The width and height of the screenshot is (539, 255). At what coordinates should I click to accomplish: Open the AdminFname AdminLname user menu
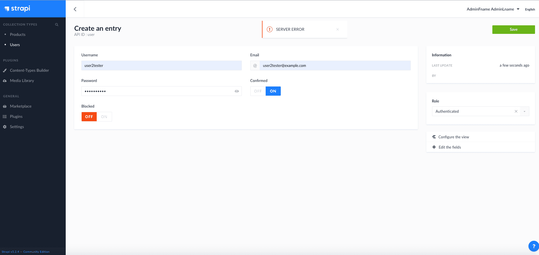(493, 9)
